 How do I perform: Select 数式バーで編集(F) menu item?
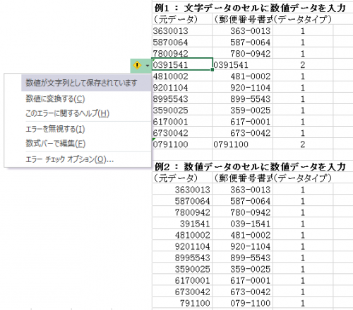(x=55, y=144)
